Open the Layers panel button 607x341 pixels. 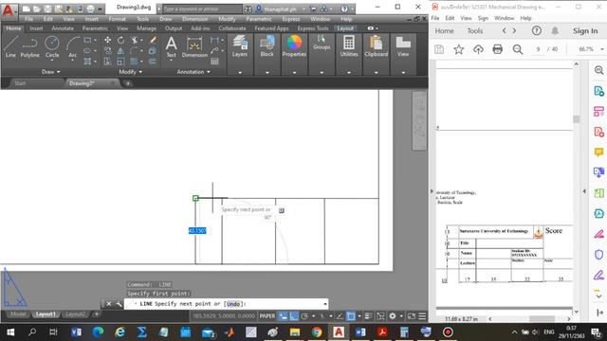click(240, 46)
